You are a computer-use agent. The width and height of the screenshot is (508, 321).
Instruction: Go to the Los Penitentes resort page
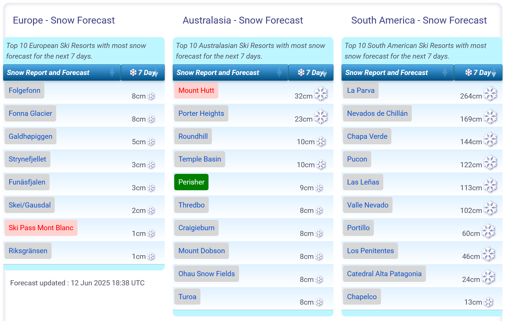click(370, 251)
